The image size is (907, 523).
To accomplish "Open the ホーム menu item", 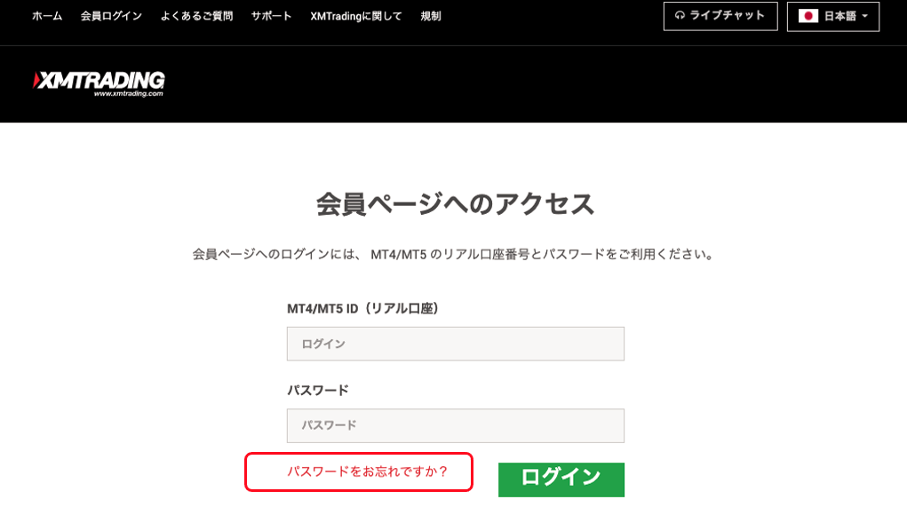I will coord(47,16).
